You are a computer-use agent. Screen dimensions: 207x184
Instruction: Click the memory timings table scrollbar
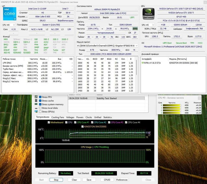136,68
